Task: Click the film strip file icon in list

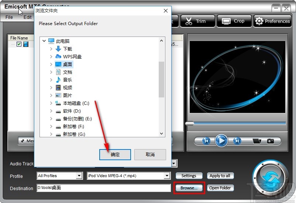Action: point(26,44)
